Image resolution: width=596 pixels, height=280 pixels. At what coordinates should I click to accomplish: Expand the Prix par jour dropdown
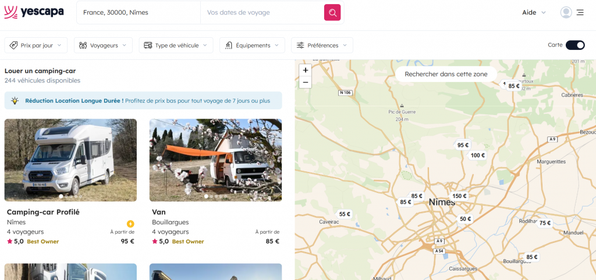point(36,45)
